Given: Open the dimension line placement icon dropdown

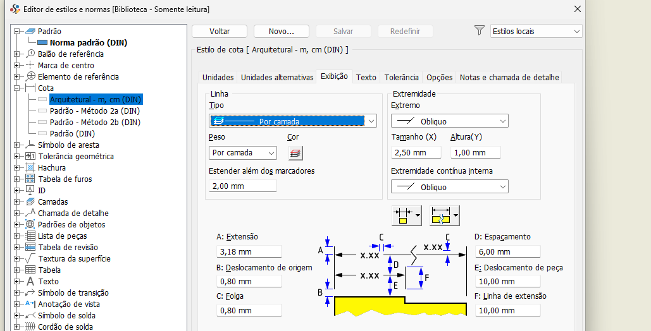Looking at the screenshot, I should [x=407, y=215].
